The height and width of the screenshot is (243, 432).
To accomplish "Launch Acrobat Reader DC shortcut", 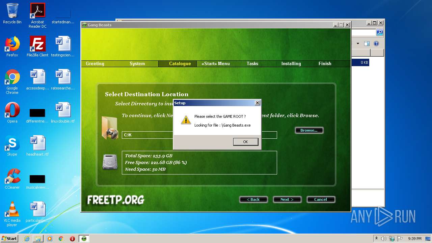I will [37, 15].
